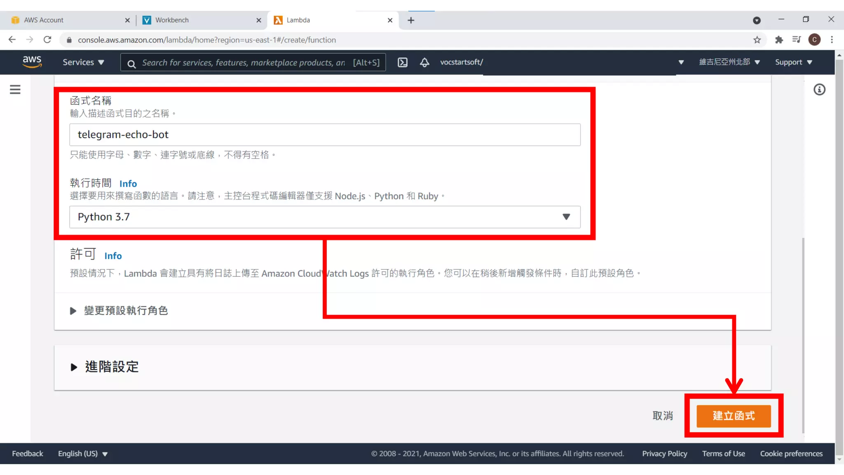This screenshot has width=844, height=475.
Task: Bookmark this page with star icon
Action: coord(757,40)
